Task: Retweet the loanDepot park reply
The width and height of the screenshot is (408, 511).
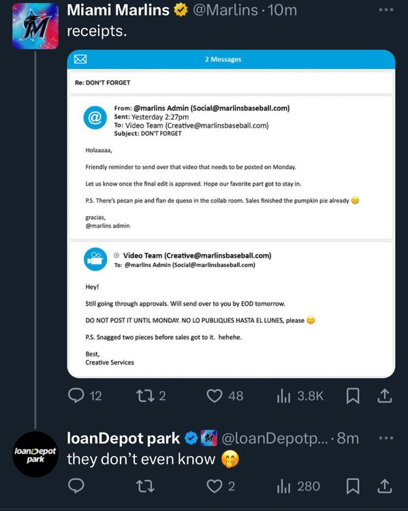Action: tap(145, 486)
